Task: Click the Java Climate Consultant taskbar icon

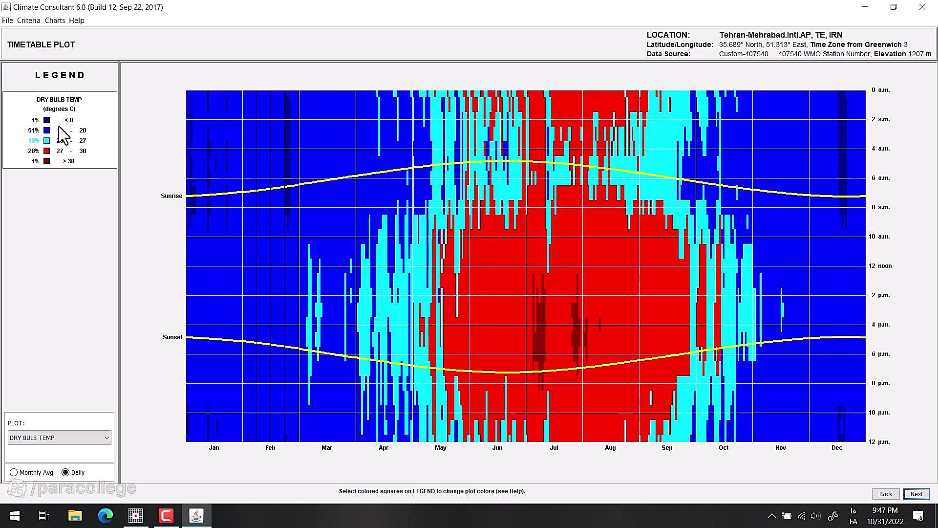Action: 196,516
